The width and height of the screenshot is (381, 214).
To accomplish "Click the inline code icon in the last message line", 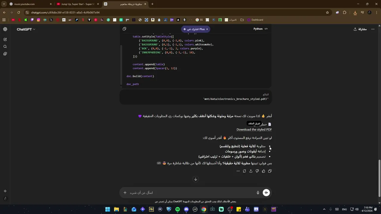I will click(x=159, y=163).
